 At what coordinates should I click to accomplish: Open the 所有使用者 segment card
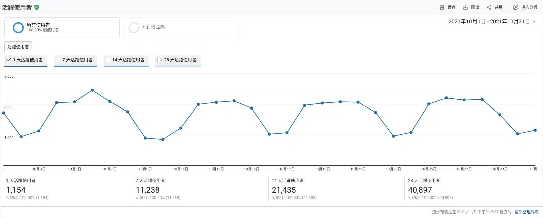pos(62,28)
